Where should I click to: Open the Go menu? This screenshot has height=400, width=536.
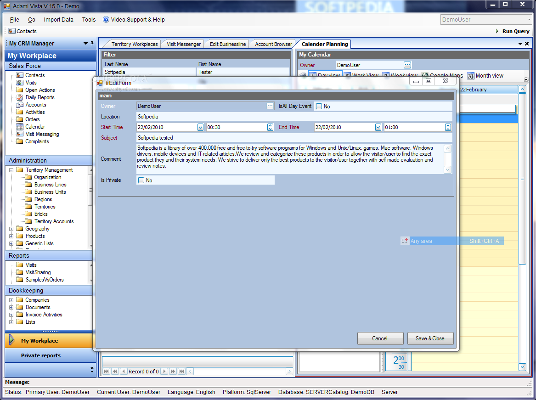[31, 19]
